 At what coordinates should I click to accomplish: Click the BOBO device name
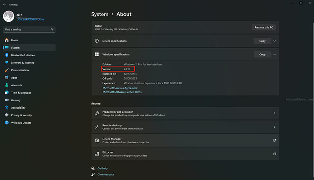click(x=98, y=26)
